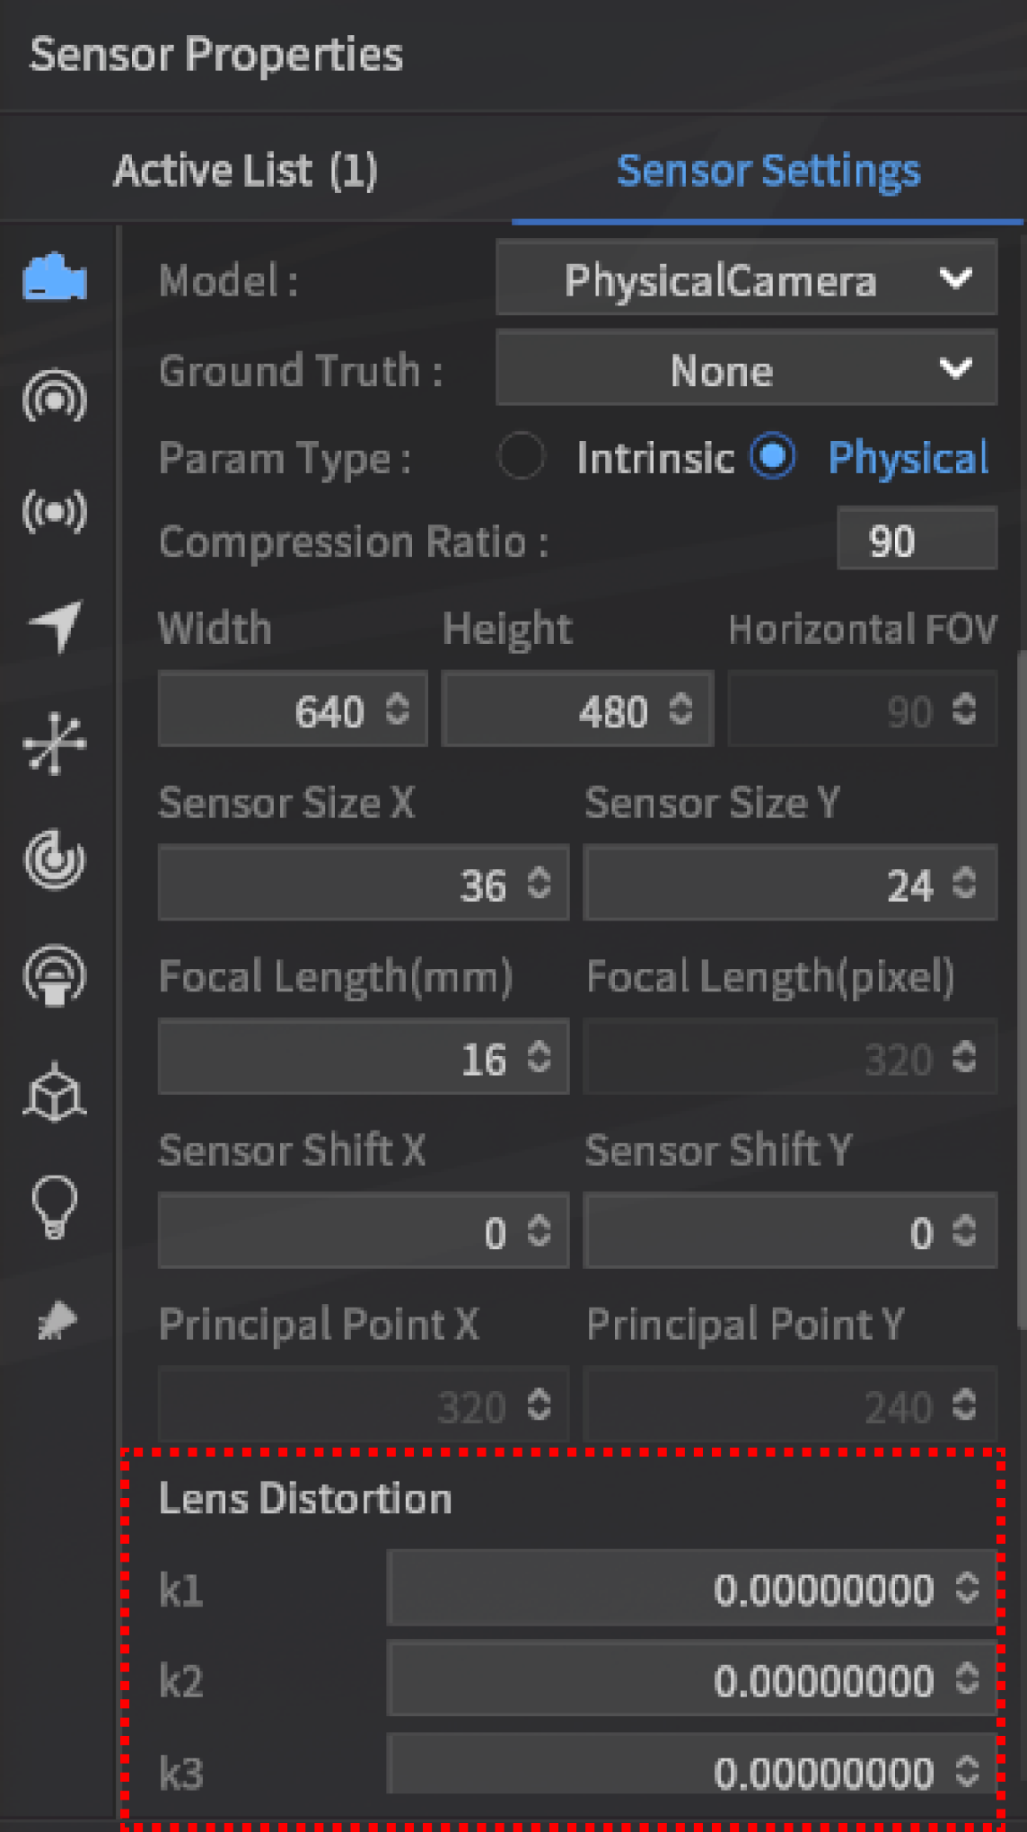The width and height of the screenshot is (1027, 1832).
Task: Open the 3D cube bounding box icon
Action: (x=55, y=1092)
